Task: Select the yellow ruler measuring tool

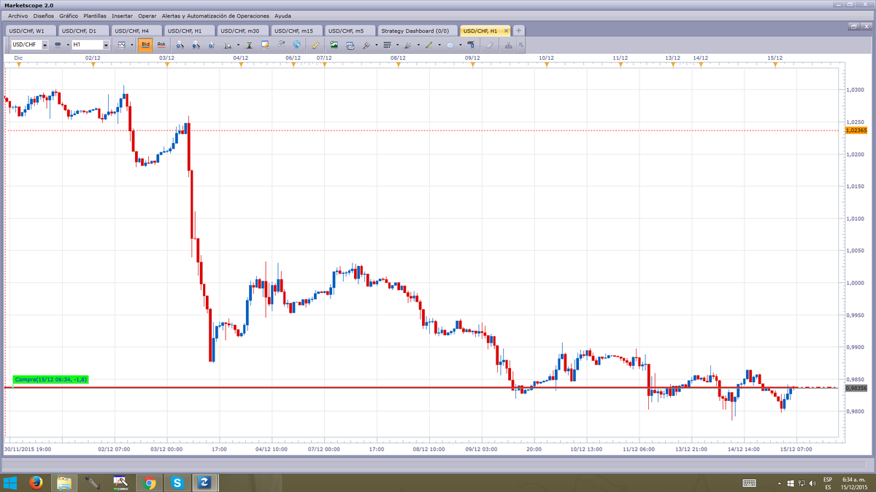Action: pos(316,44)
